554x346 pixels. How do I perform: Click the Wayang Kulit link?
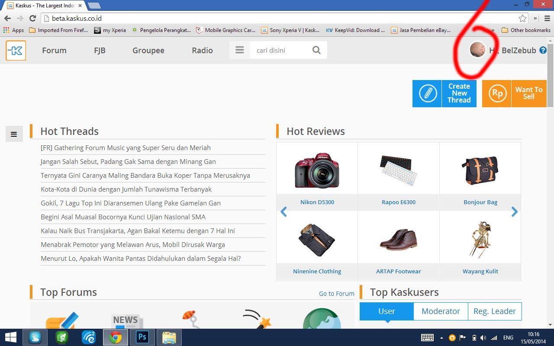480,271
